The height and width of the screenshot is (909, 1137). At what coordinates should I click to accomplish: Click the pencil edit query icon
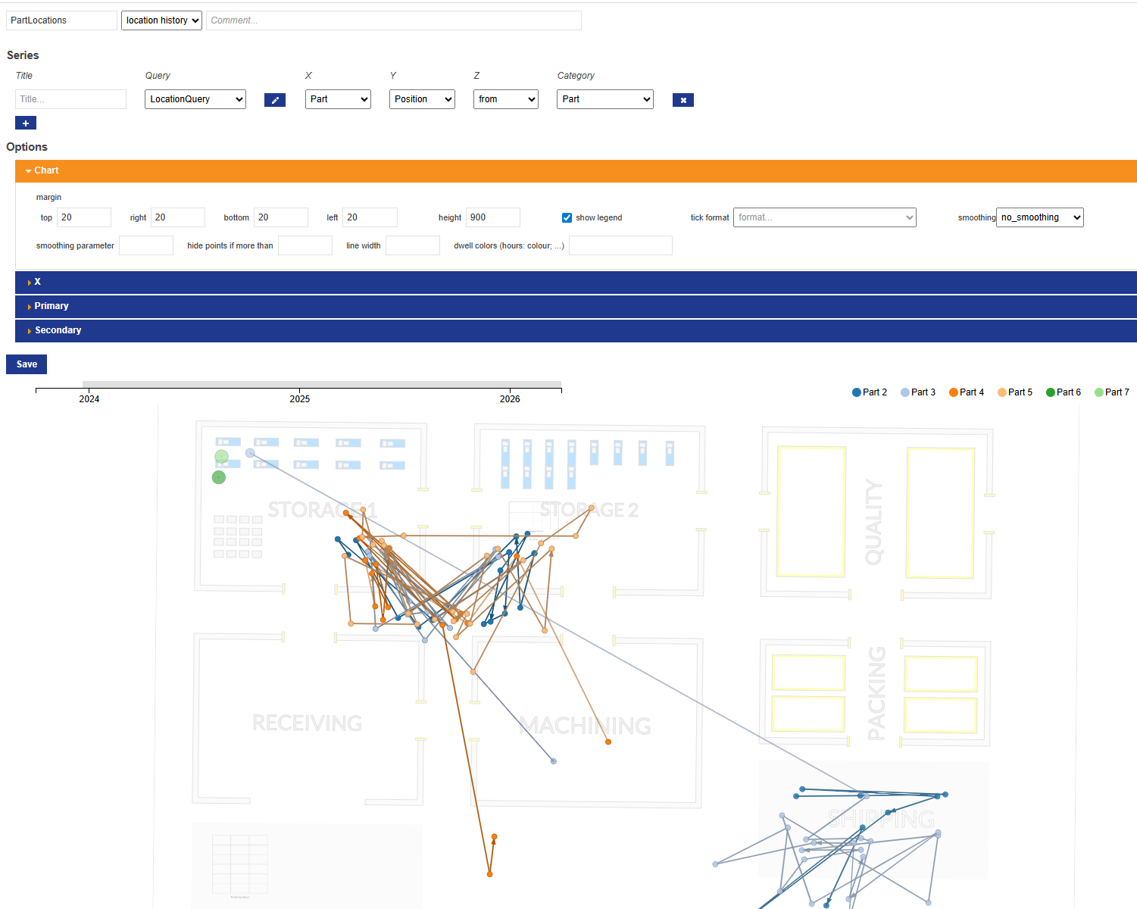tap(275, 100)
